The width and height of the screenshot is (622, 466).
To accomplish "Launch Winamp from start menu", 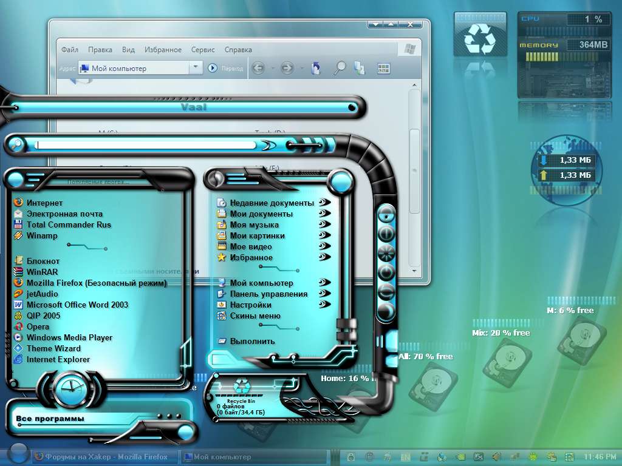I will coord(36,236).
